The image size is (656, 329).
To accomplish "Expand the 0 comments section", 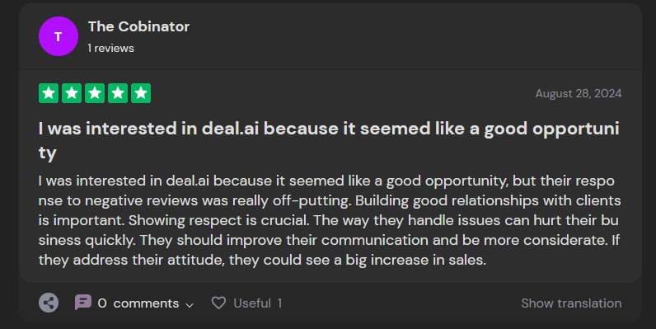I will [x=134, y=303].
